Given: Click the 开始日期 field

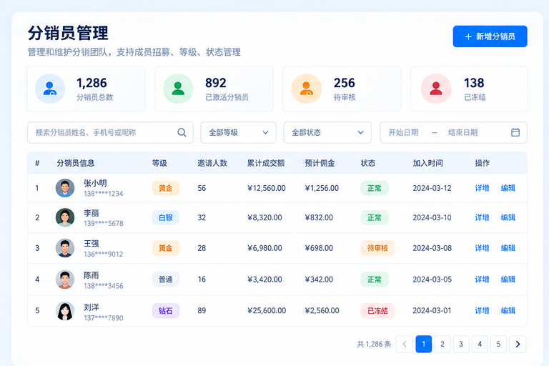Looking at the screenshot, I should tap(403, 132).
